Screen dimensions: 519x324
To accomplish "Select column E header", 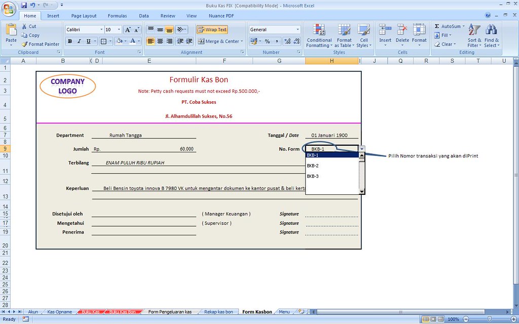I will pyautogui.click(x=149, y=61).
